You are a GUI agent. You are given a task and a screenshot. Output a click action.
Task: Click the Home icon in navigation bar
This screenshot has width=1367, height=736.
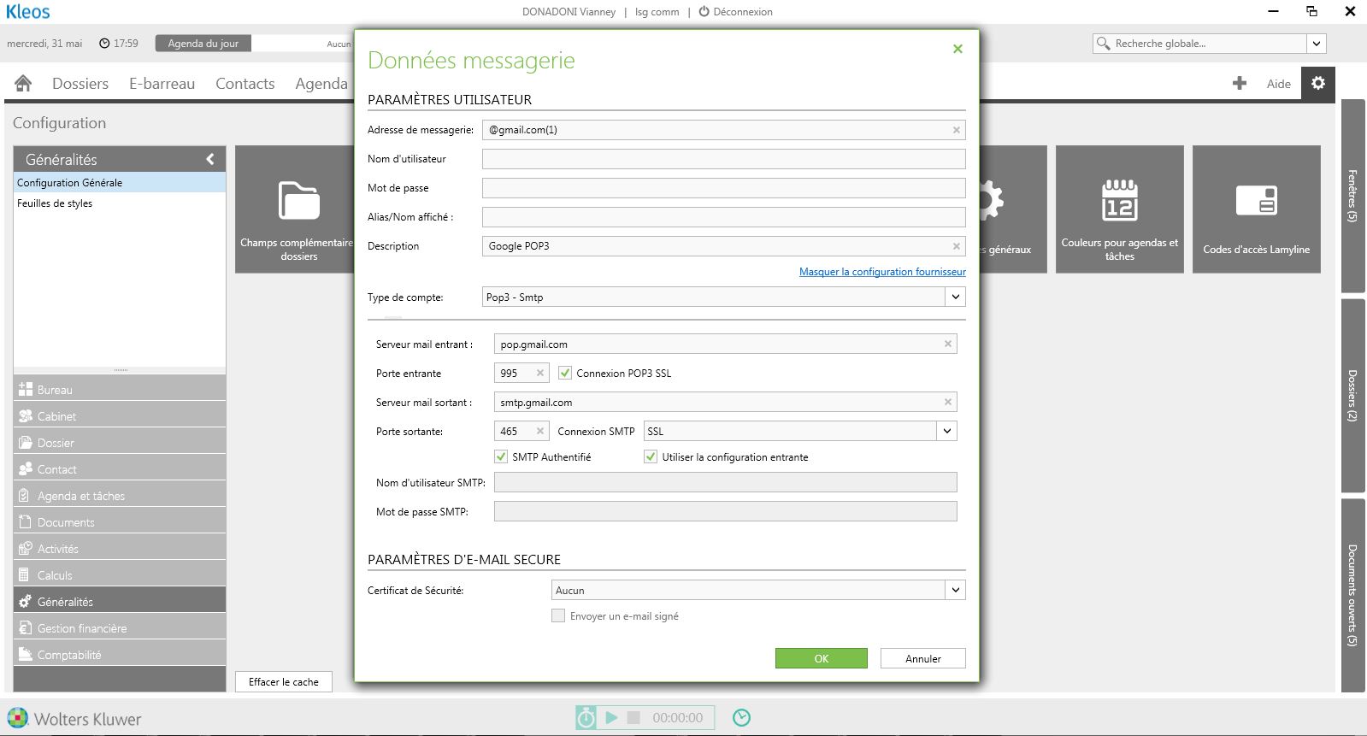23,83
